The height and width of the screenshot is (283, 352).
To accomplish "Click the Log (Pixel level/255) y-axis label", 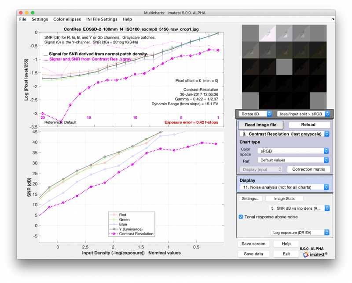I will click(x=26, y=79).
